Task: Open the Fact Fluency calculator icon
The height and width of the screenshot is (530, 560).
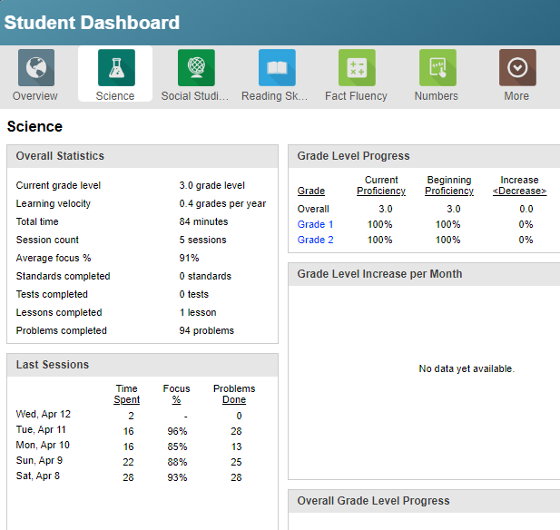Action: (x=357, y=68)
